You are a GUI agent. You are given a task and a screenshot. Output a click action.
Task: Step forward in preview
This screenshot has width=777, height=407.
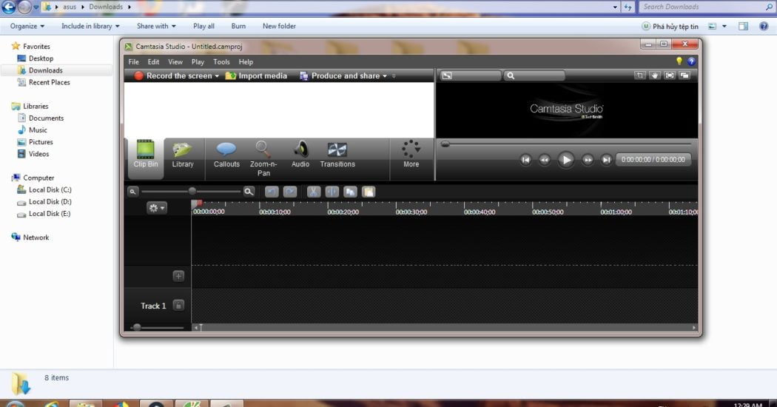click(x=588, y=160)
